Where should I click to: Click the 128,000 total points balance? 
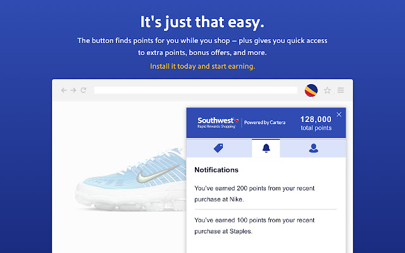(316, 123)
